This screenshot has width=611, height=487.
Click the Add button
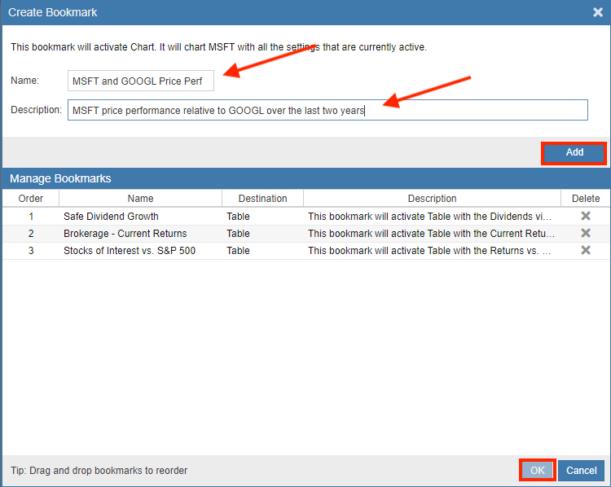[x=574, y=153]
